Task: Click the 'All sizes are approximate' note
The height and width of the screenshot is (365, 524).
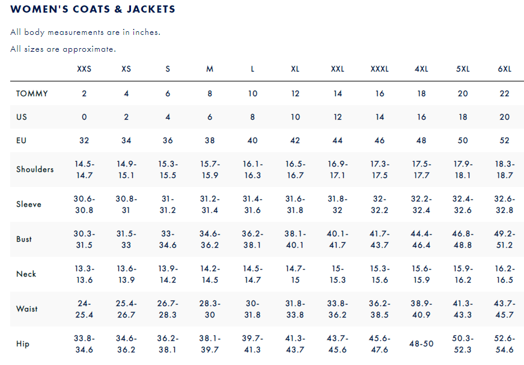Action: (63, 49)
